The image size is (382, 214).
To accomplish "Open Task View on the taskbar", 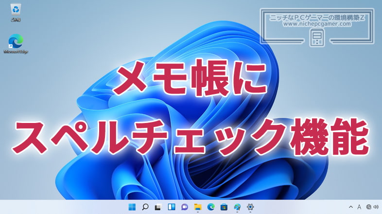I will click(158, 207).
